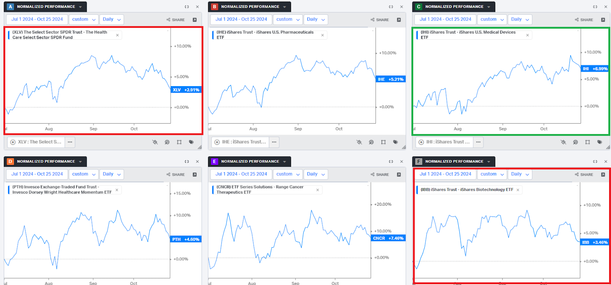Collapse panel B with the shrink arrows icon

(x=391, y=7)
